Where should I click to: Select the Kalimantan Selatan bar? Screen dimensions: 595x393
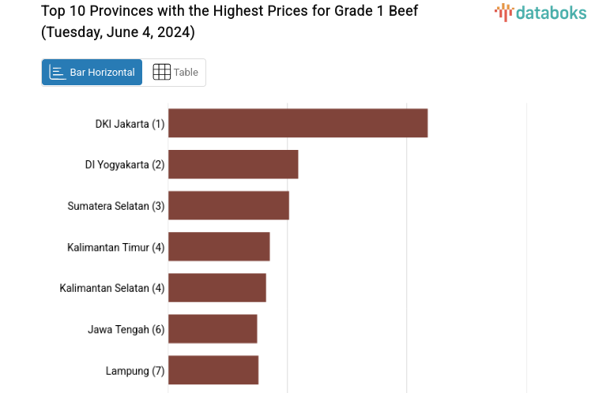point(217,287)
